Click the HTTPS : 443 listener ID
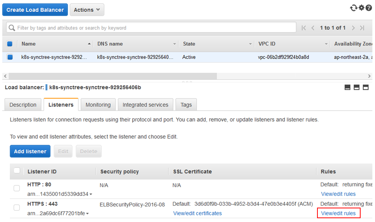Viewport: 375px width, 222px height. click(42, 204)
